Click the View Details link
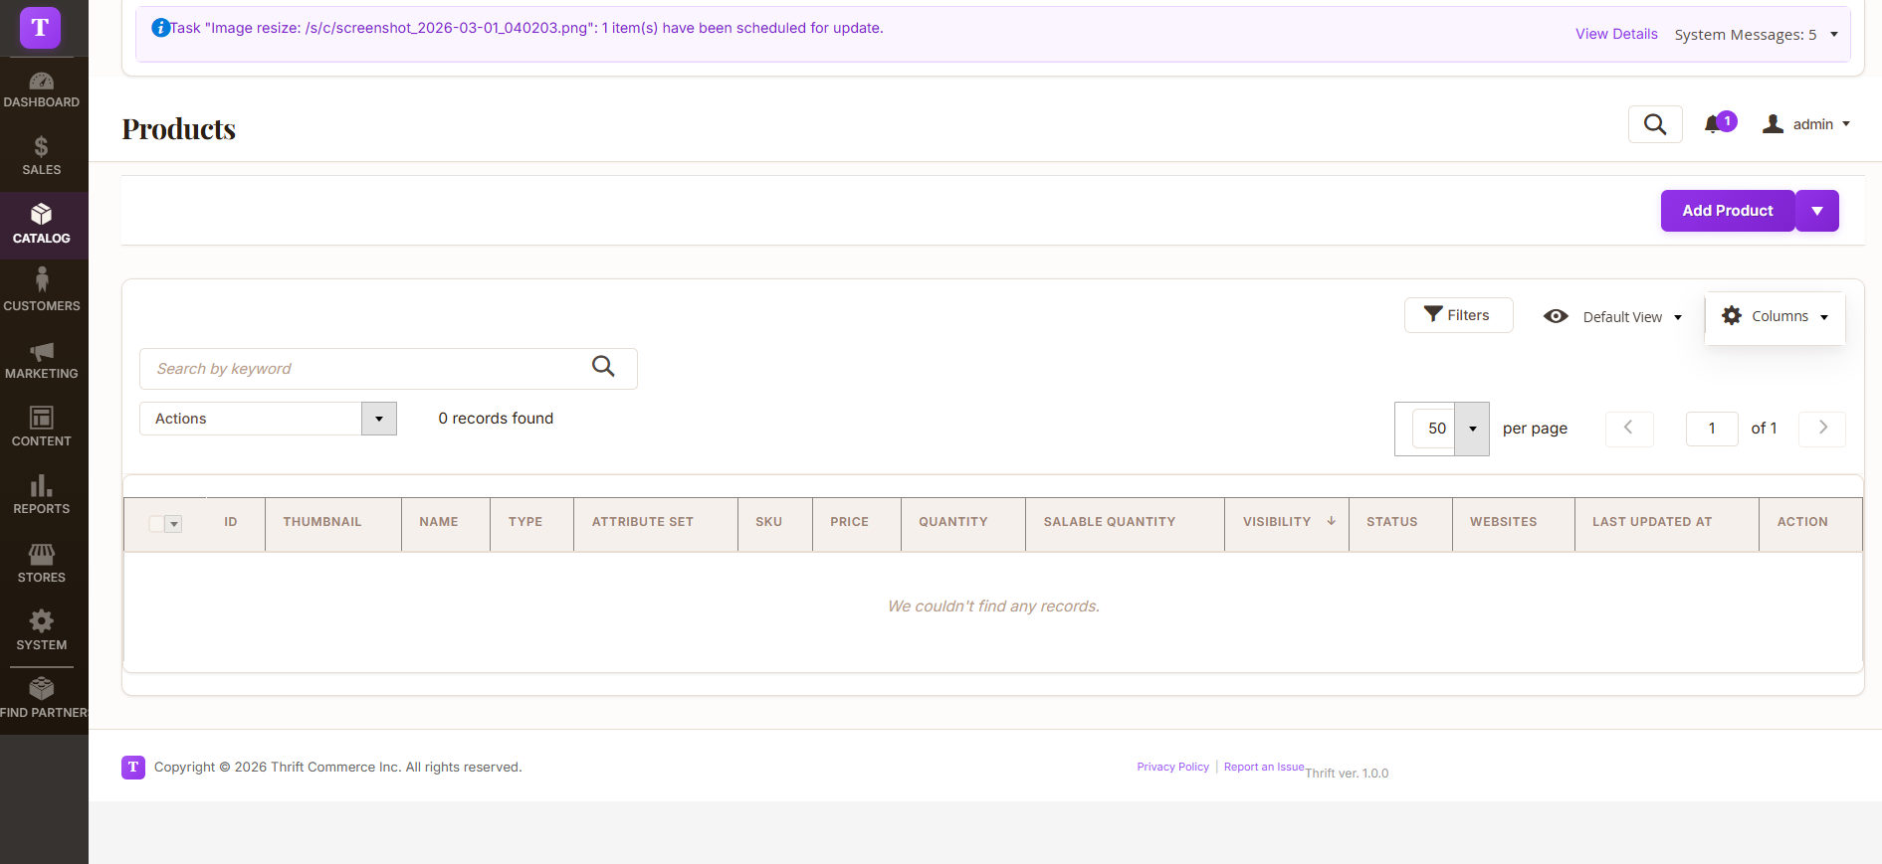The image size is (1882, 864). [1615, 34]
